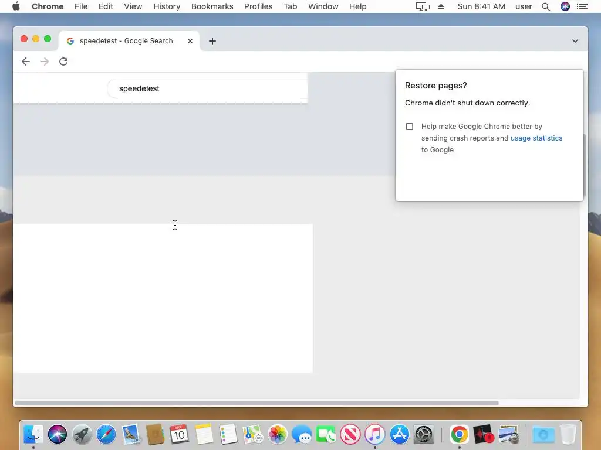Click the clock showing Sun 8:41 AM
Viewport: 601px width, 450px height.
coord(481,6)
